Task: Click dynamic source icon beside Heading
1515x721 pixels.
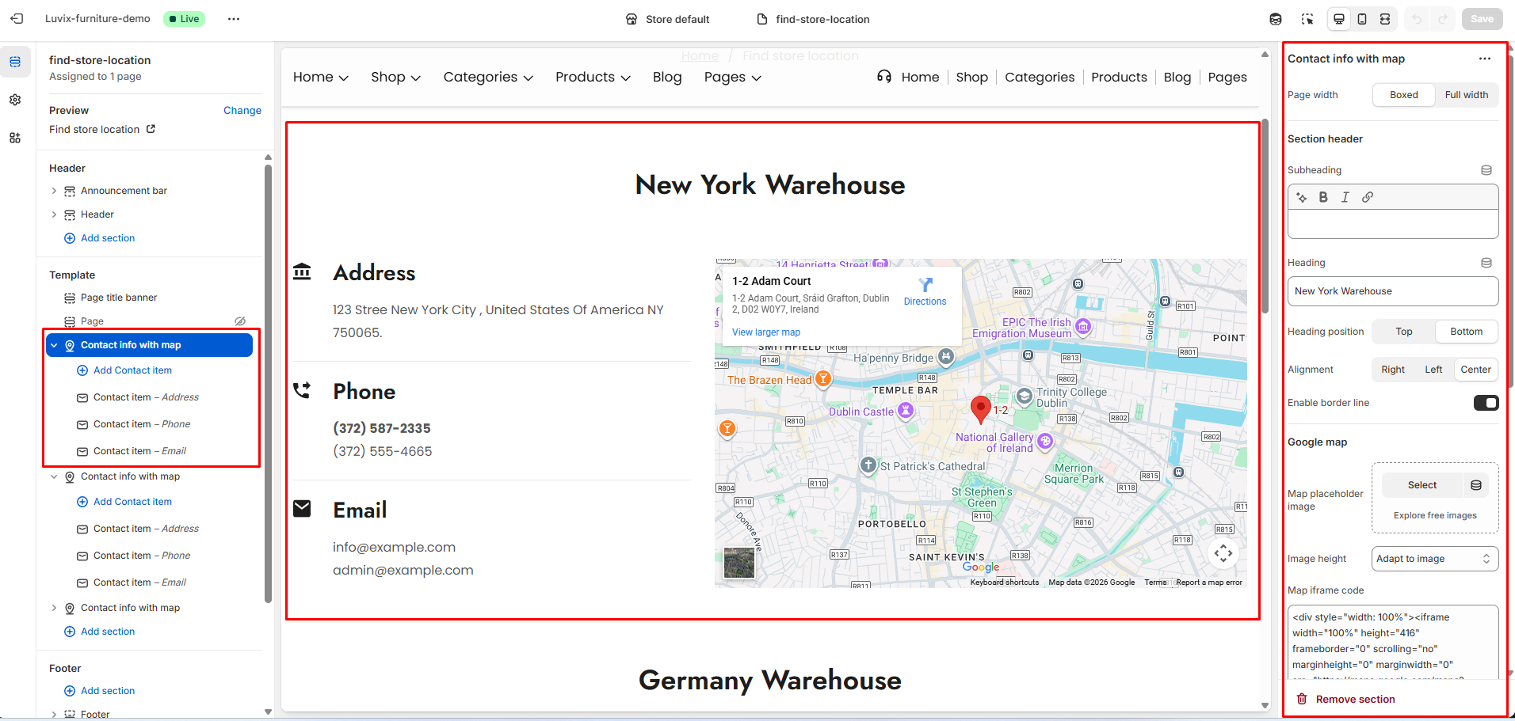Action: pos(1486,263)
